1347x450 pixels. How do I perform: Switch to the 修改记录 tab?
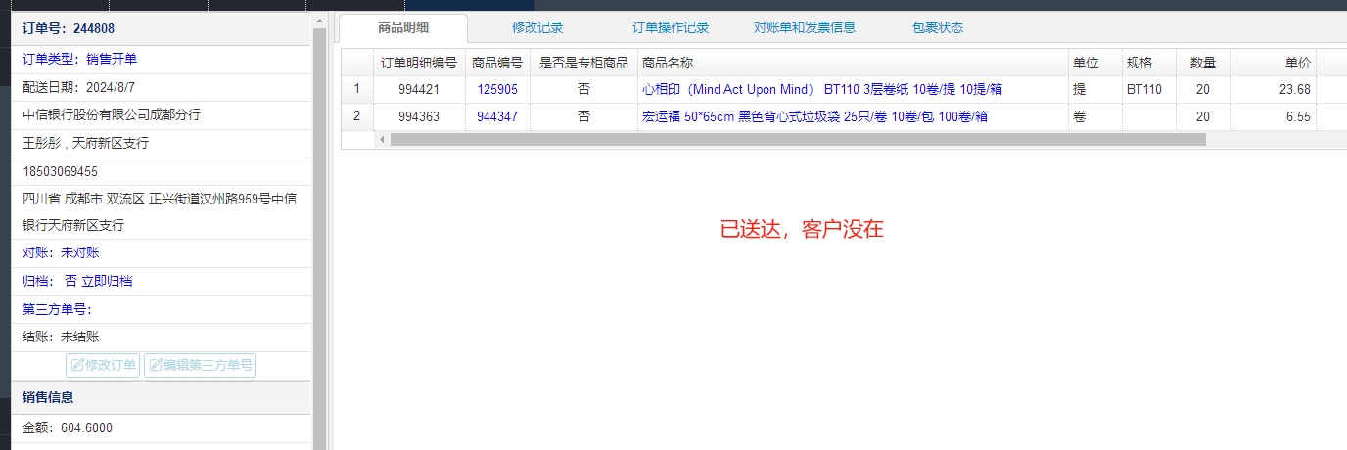(537, 27)
